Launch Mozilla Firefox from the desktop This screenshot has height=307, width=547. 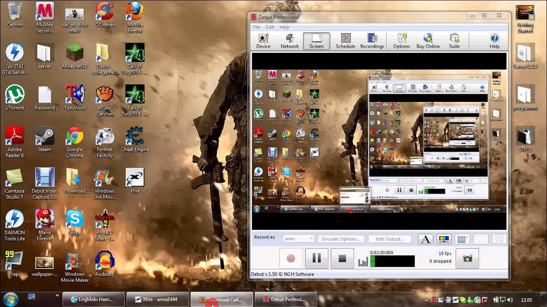(135, 18)
